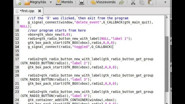This screenshot has width=185, height=104.
Task: Click gtk_box_pack_start on line 21
Action: (x=45, y=83)
